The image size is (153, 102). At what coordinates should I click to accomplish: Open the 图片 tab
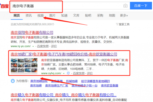(52, 15)
